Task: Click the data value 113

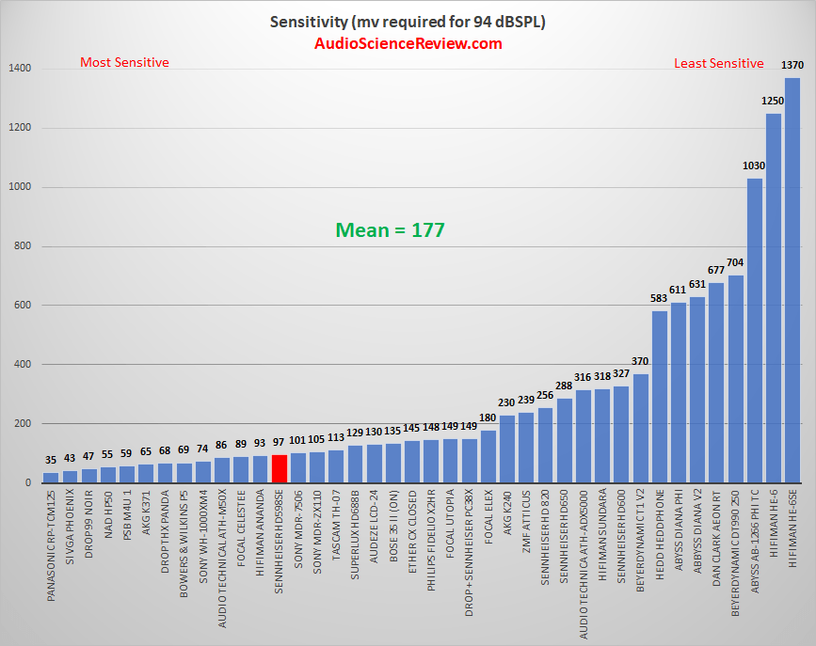Action: [x=336, y=437]
